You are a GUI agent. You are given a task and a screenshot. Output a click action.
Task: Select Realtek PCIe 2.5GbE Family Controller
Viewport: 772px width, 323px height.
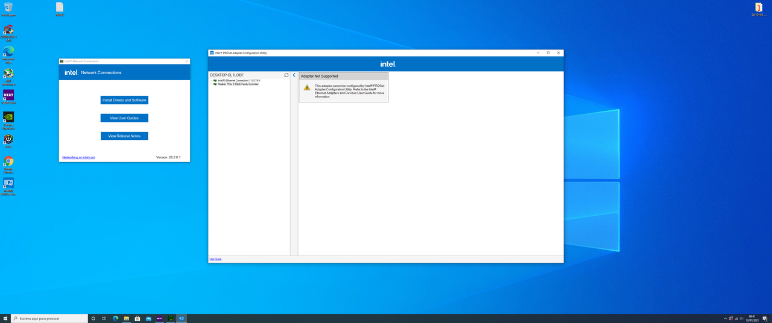pos(238,84)
